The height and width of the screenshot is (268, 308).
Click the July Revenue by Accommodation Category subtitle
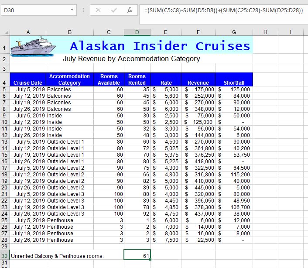[x=131, y=59]
